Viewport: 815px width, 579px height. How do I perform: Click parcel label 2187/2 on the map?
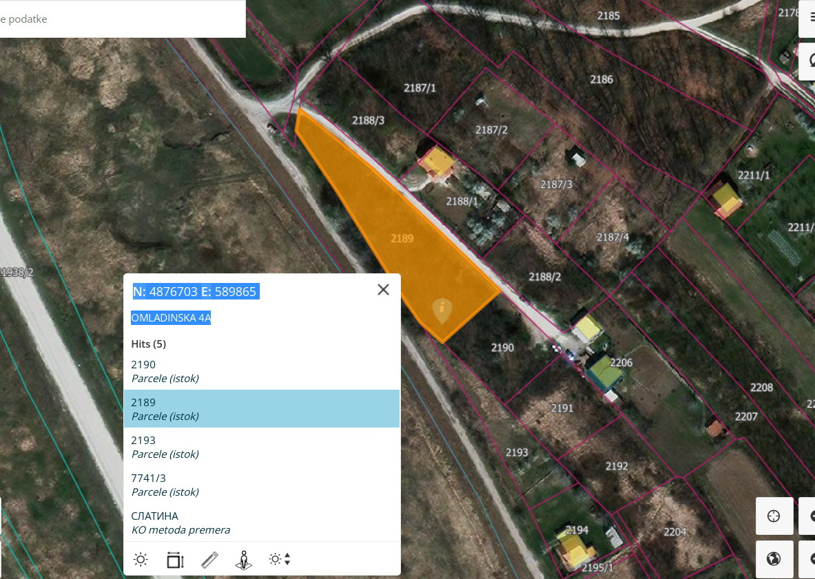pyautogui.click(x=491, y=130)
